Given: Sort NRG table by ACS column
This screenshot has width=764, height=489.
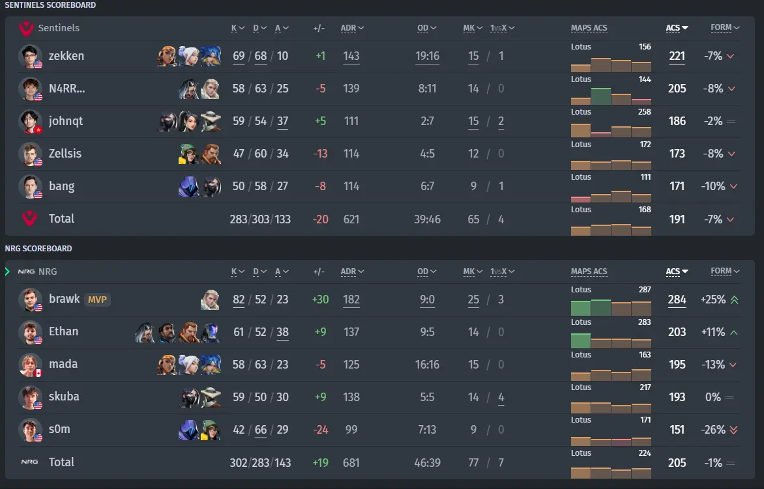Looking at the screenshot, I should coord(677,271).
